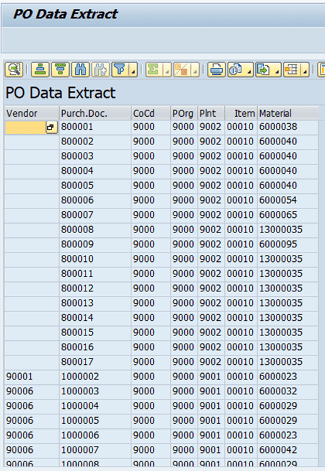Click the Vendor column header
The height and width of the screenshot is (471, 325).
click(31, 113)
